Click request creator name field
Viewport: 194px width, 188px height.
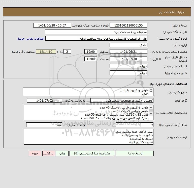tap(96, 38)
